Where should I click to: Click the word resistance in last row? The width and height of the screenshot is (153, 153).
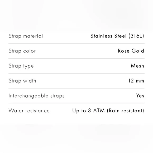point(37,111)
